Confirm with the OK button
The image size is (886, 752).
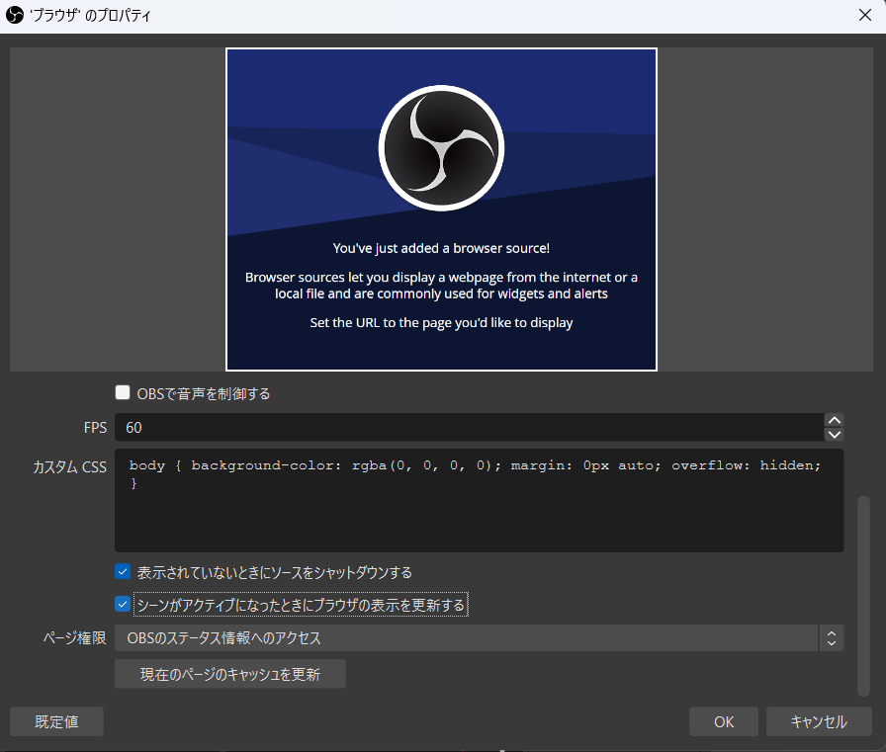pos(724,721)
